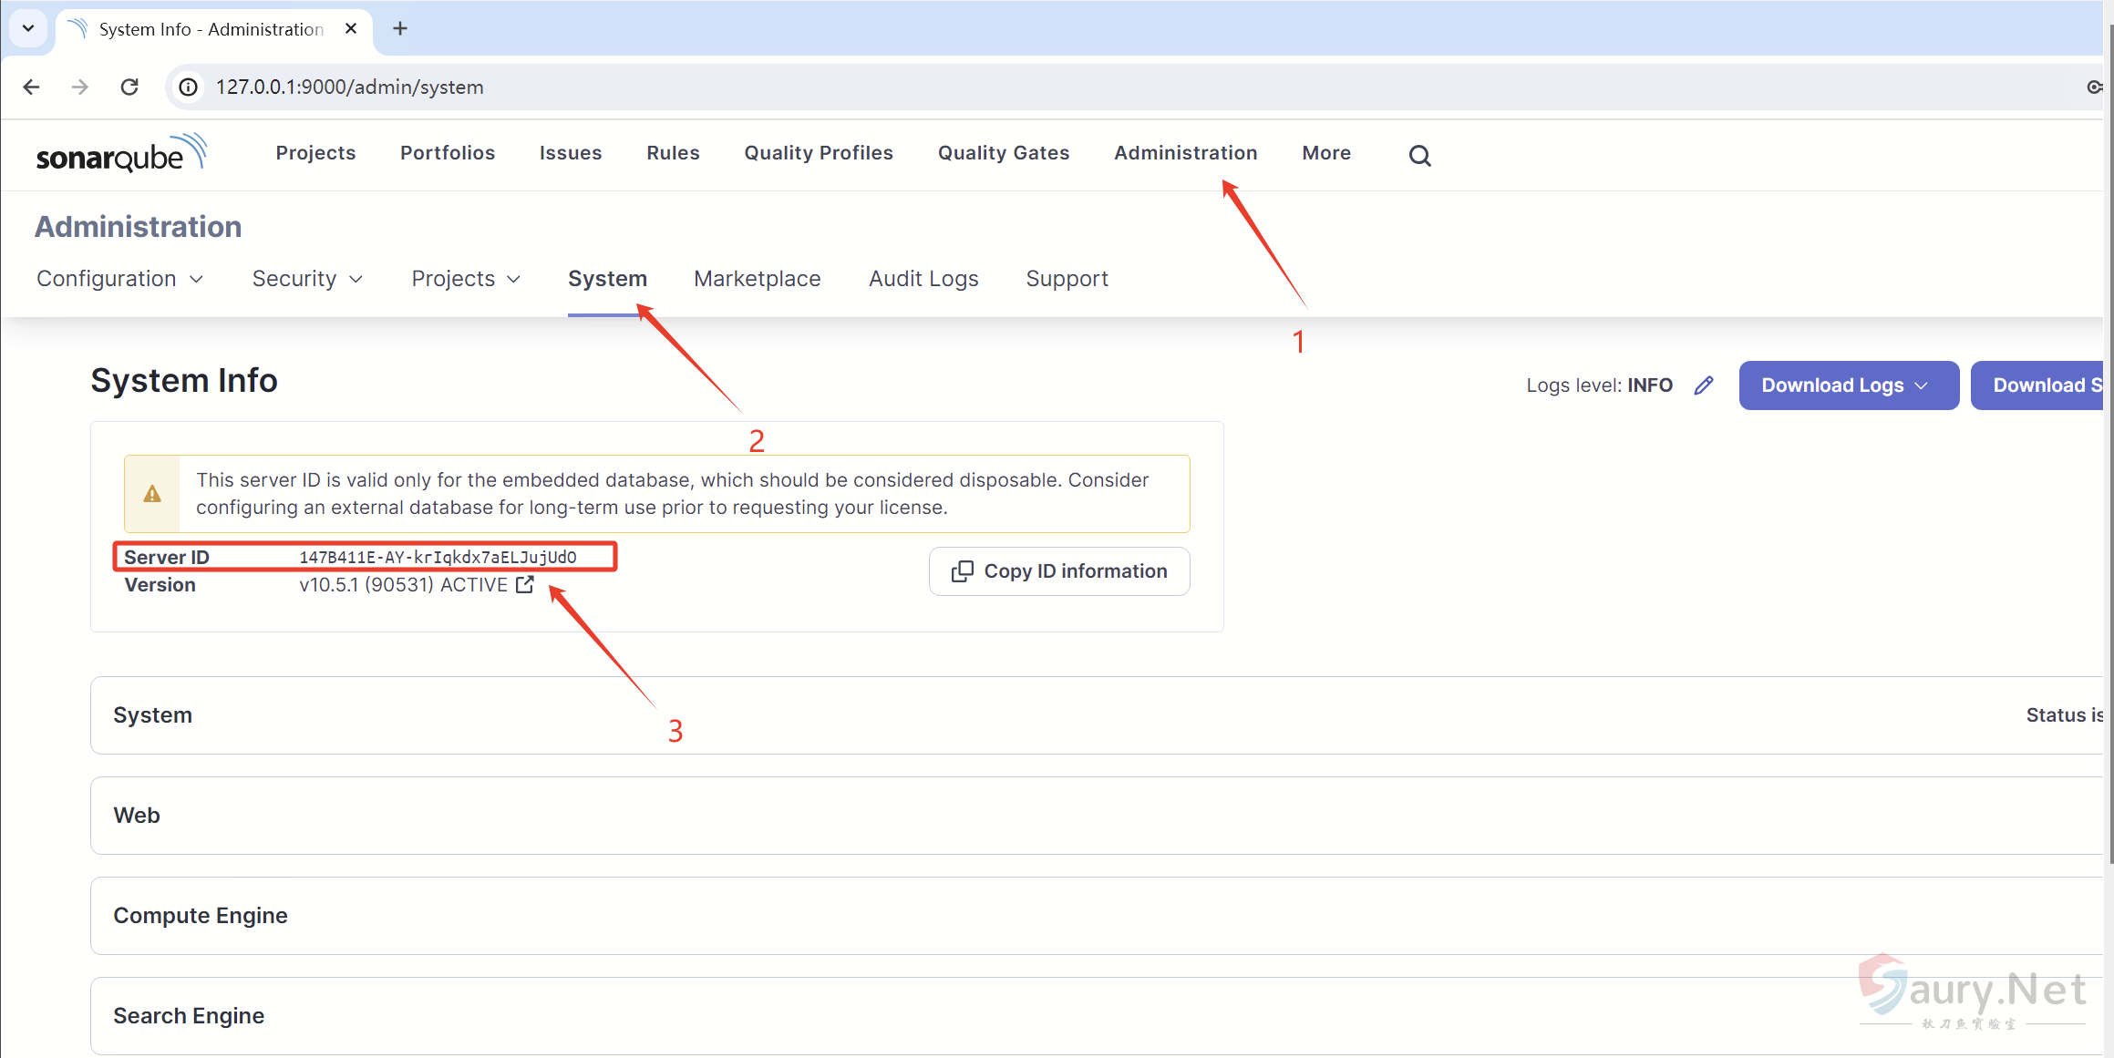This screenshot has width=2114, height=1058.
Task: Open the Audit Logs tab
Action: click(x=923, y=279)
